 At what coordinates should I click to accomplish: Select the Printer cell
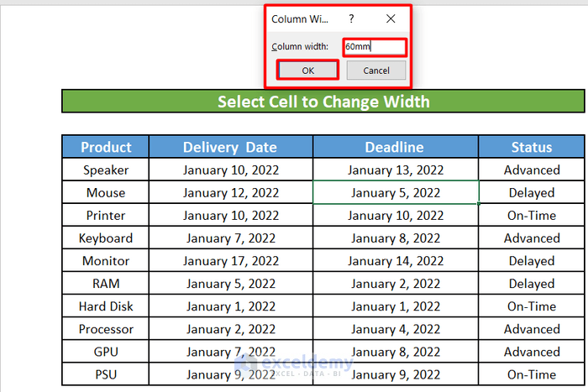106,215
